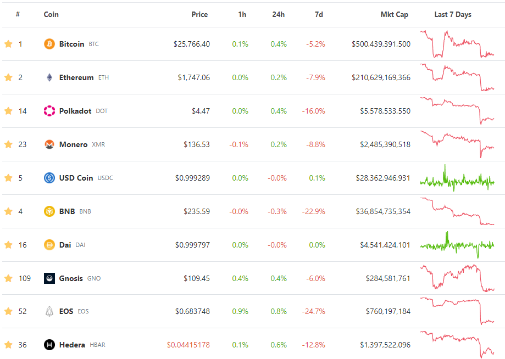Click the Bitcoin coin logo icon
This screenshot has width=505, height=359.
click(x=49, y=44)
